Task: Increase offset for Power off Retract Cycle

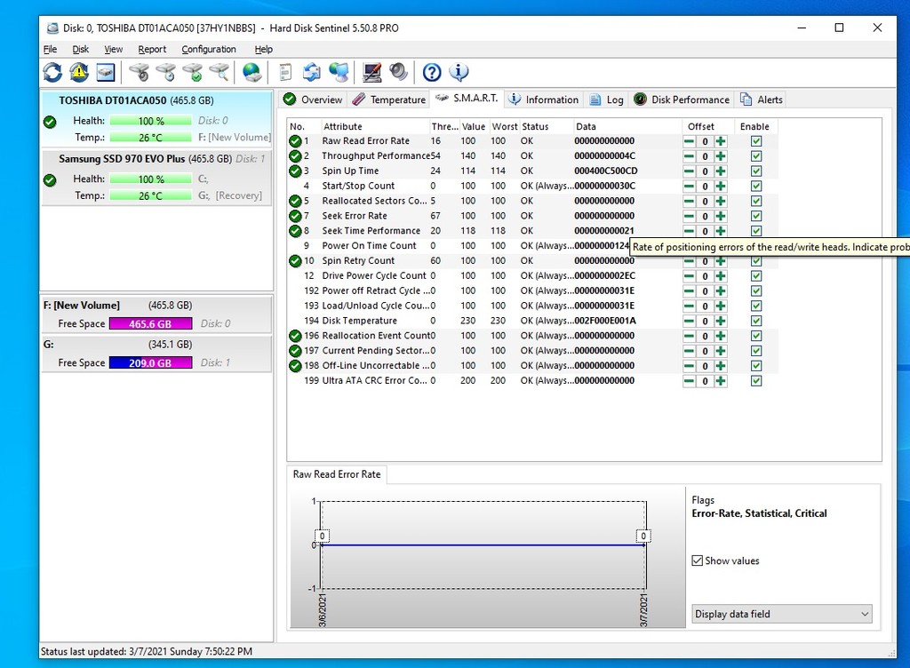Action: click(x=721, y=291)
